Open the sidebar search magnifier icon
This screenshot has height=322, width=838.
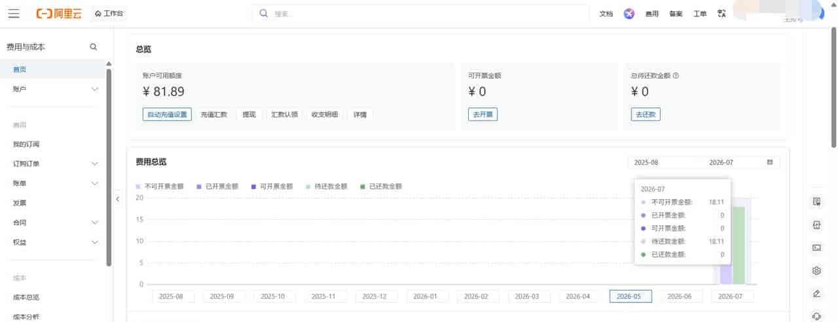click(94, 47)
